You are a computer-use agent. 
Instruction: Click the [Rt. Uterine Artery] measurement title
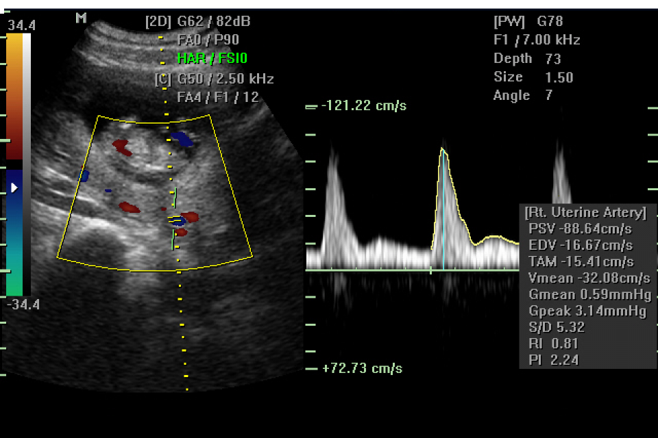(585, 212)
